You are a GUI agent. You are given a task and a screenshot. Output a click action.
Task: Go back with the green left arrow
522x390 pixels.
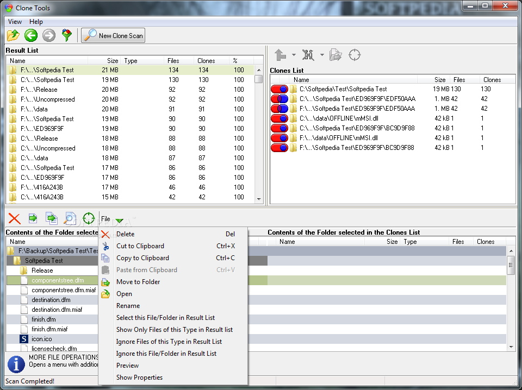point(31,35)
